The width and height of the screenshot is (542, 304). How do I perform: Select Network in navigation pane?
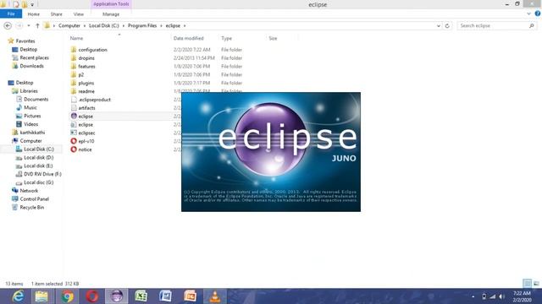[29, 191]
